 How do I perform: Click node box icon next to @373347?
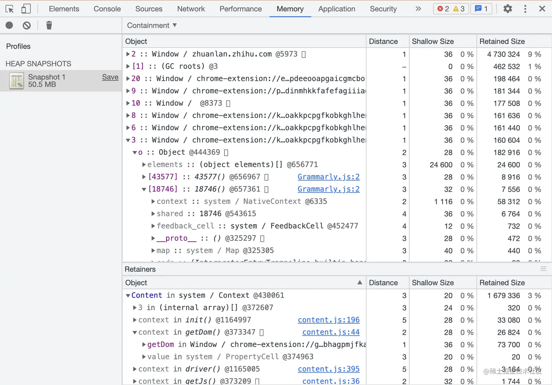tap(261, 332)
